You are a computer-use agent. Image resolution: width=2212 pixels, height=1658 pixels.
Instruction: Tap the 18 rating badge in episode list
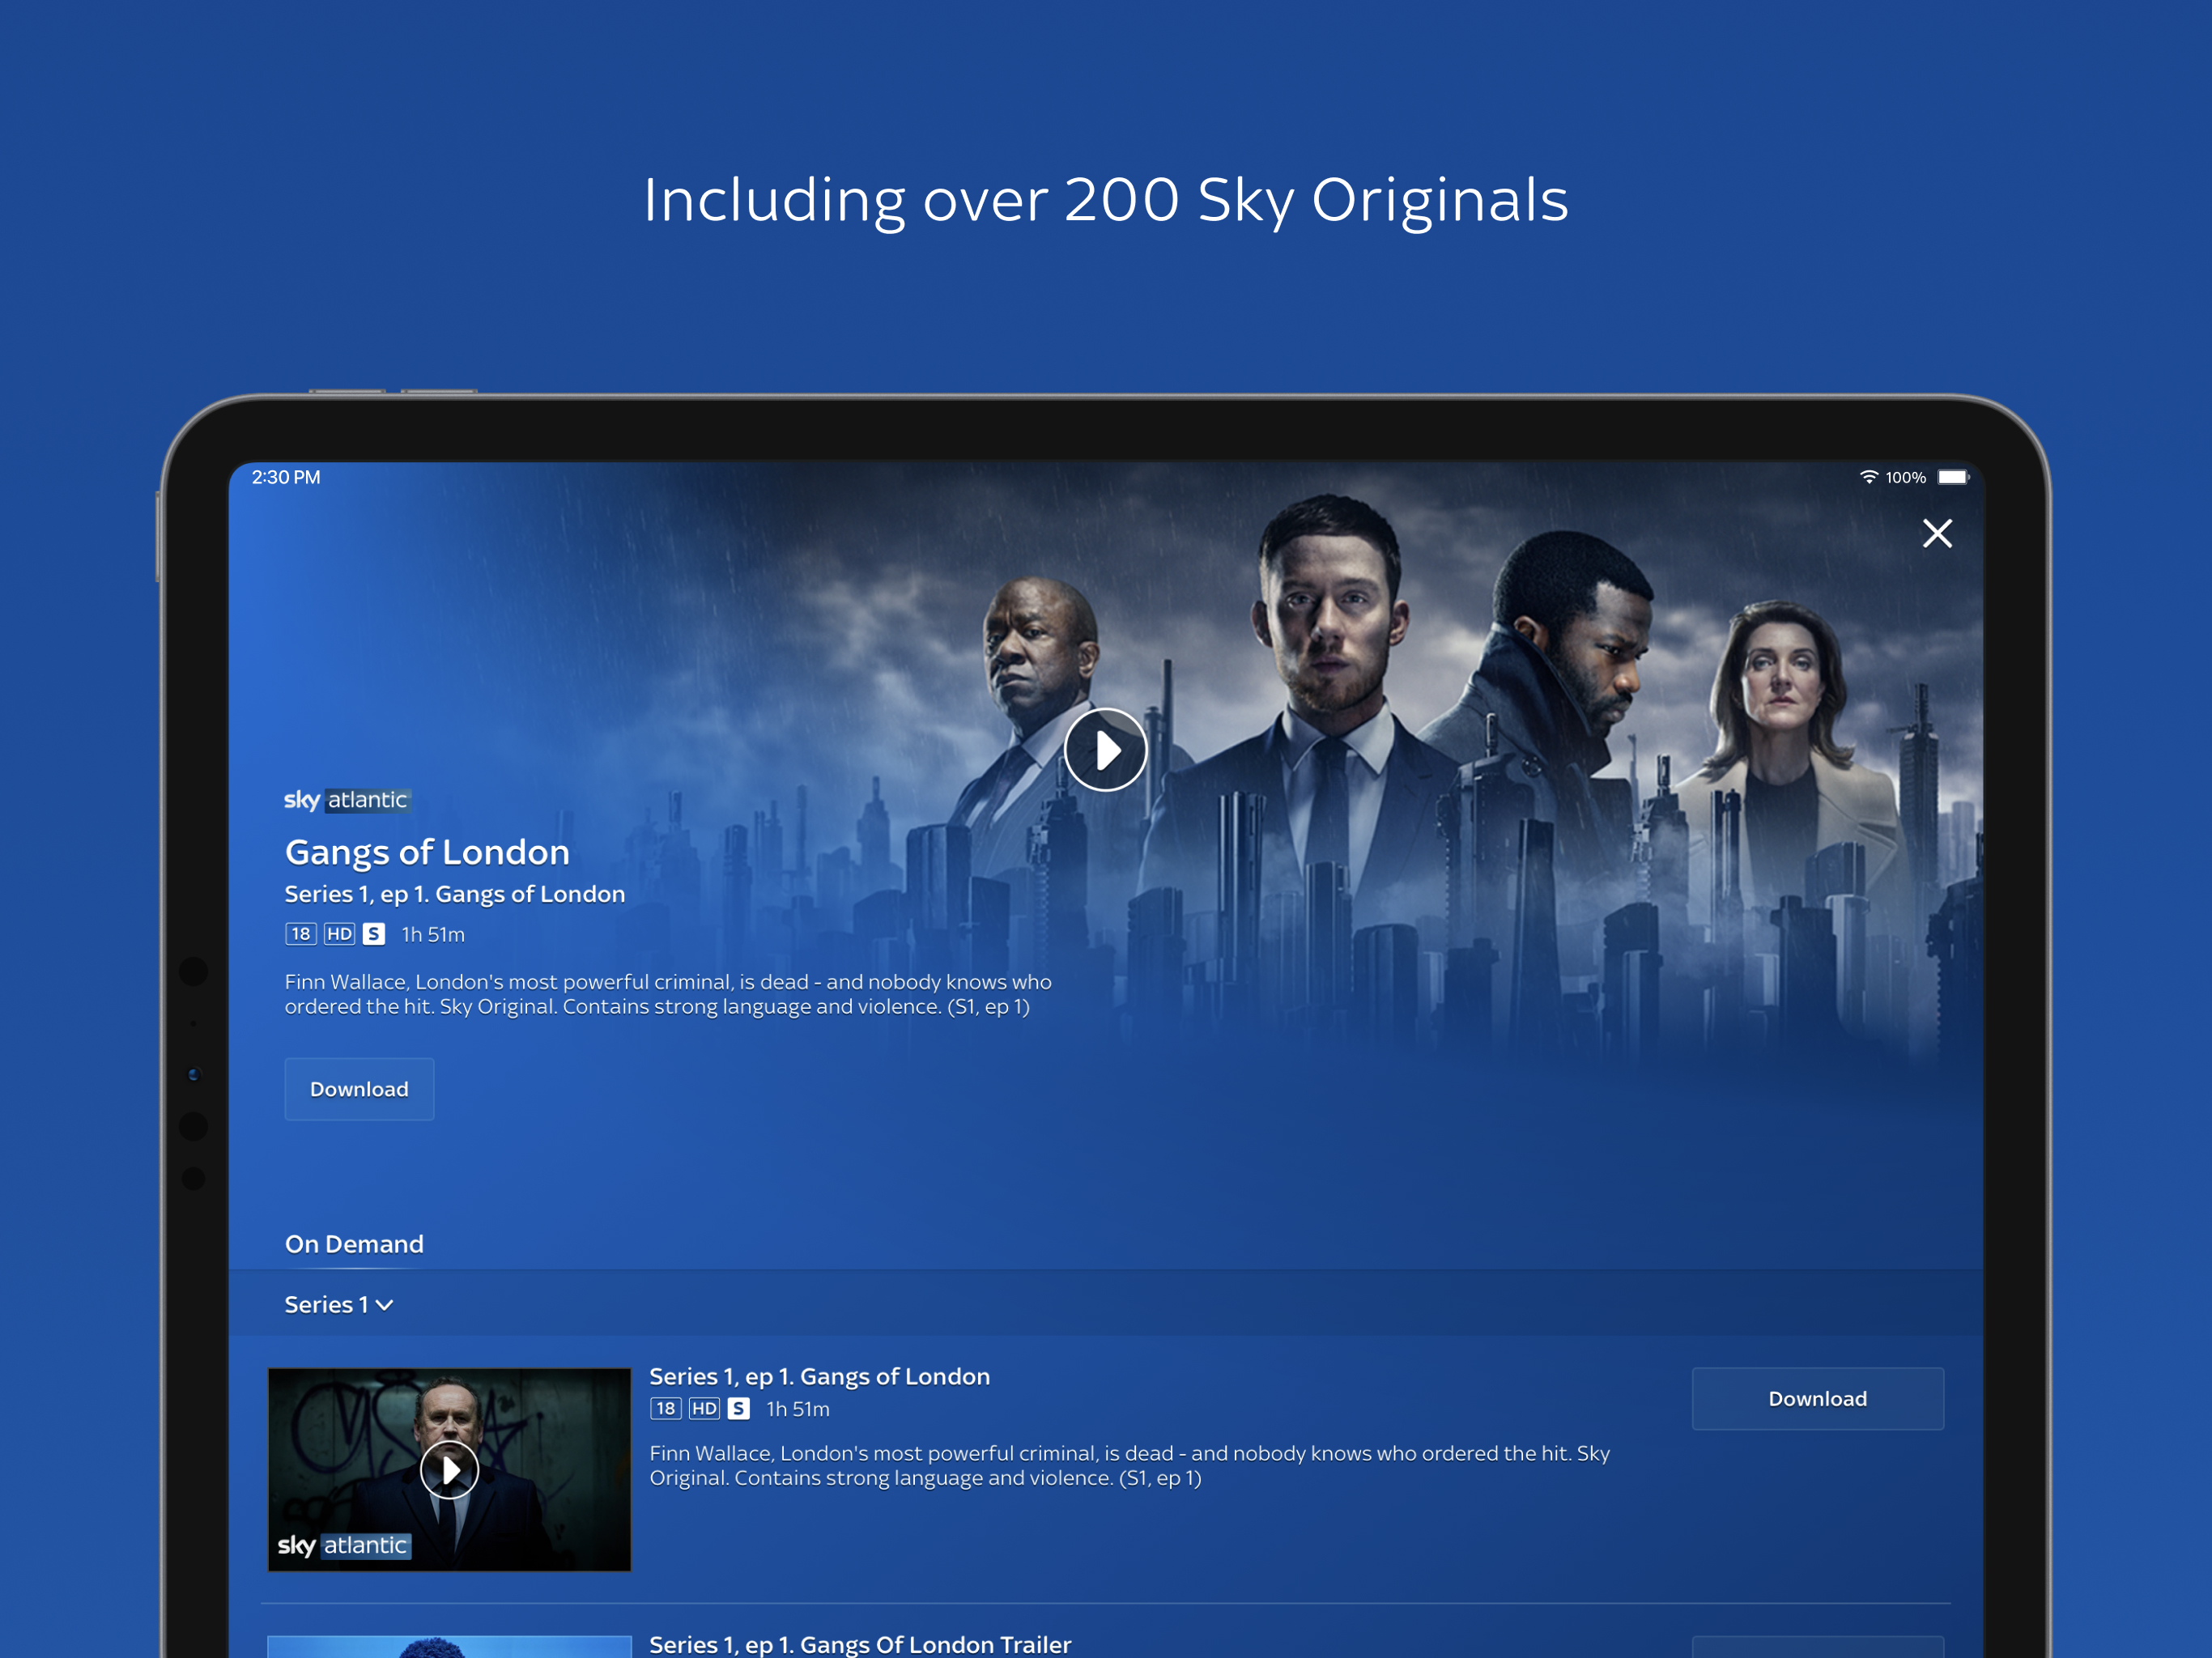coord(665,1409)
